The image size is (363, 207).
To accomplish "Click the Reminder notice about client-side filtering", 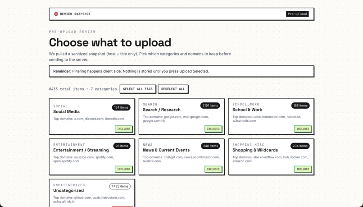I will pos(181,71).
